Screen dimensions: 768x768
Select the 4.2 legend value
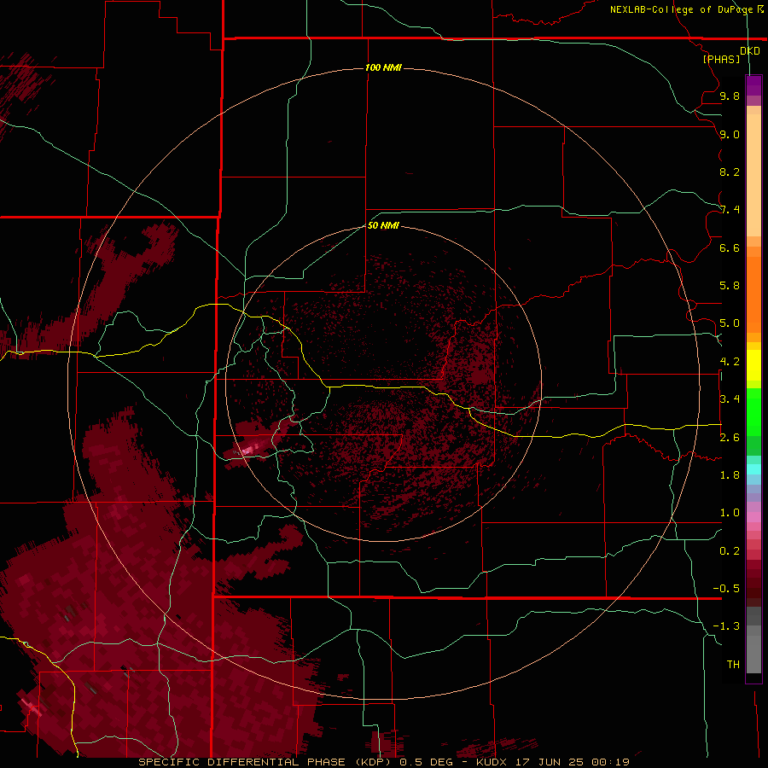(x=730, y=362)
